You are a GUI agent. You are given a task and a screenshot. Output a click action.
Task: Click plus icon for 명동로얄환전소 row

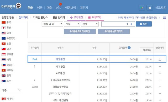pos(160,87)
